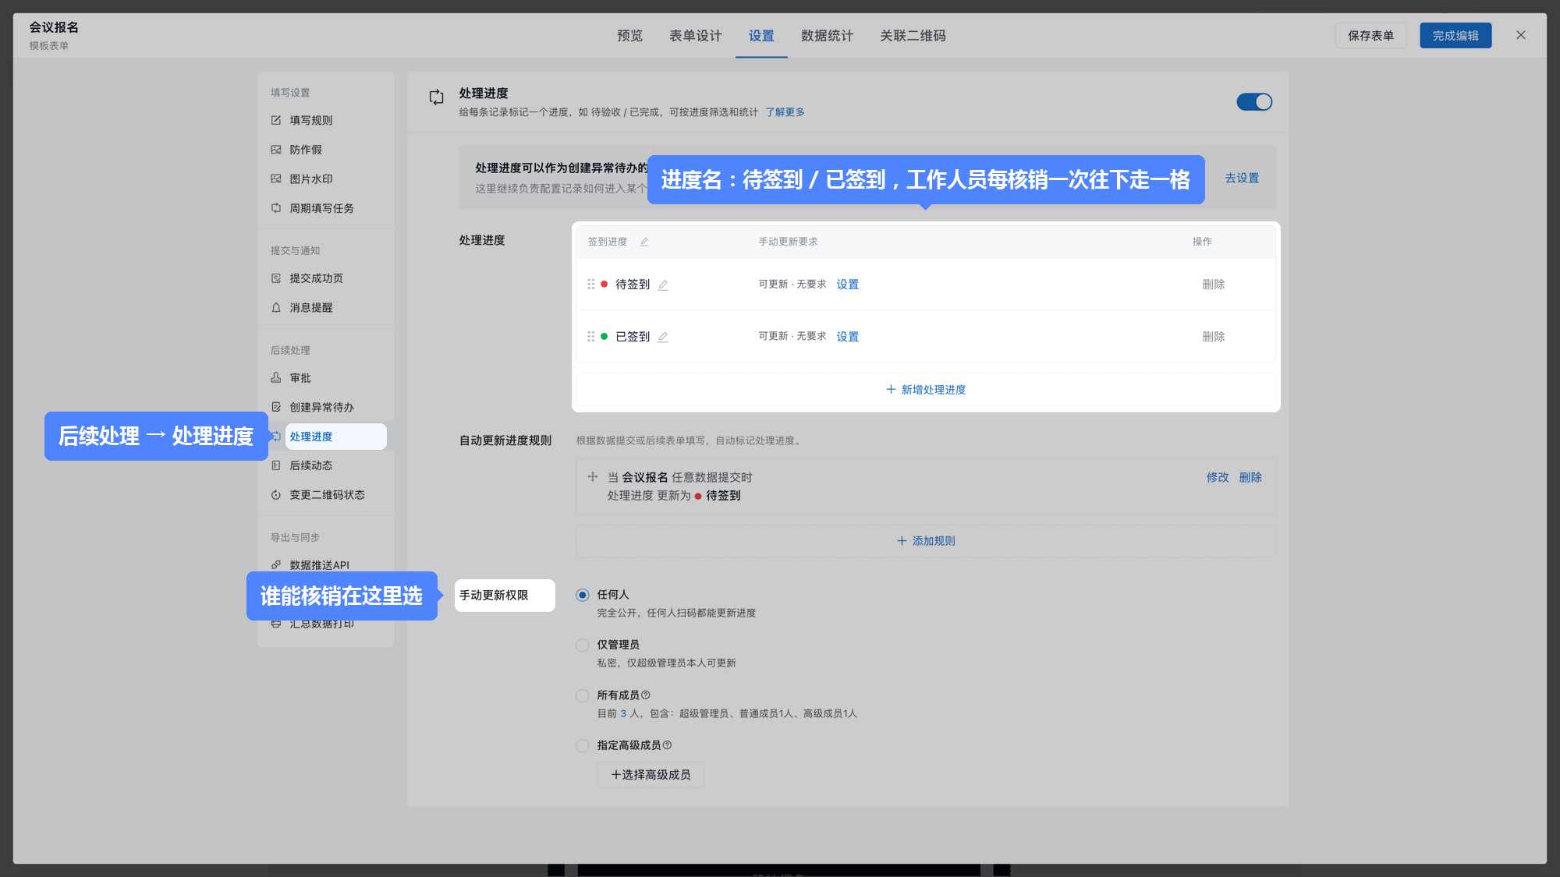Viewport: 1560px width, 877px height.
Task: Click 修改 on the auto-update rule
Action: coord(1217,477)
